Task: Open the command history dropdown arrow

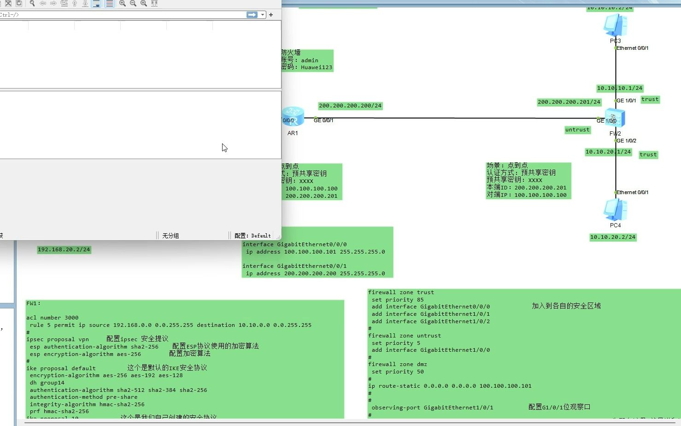Action: coord(263,14)
